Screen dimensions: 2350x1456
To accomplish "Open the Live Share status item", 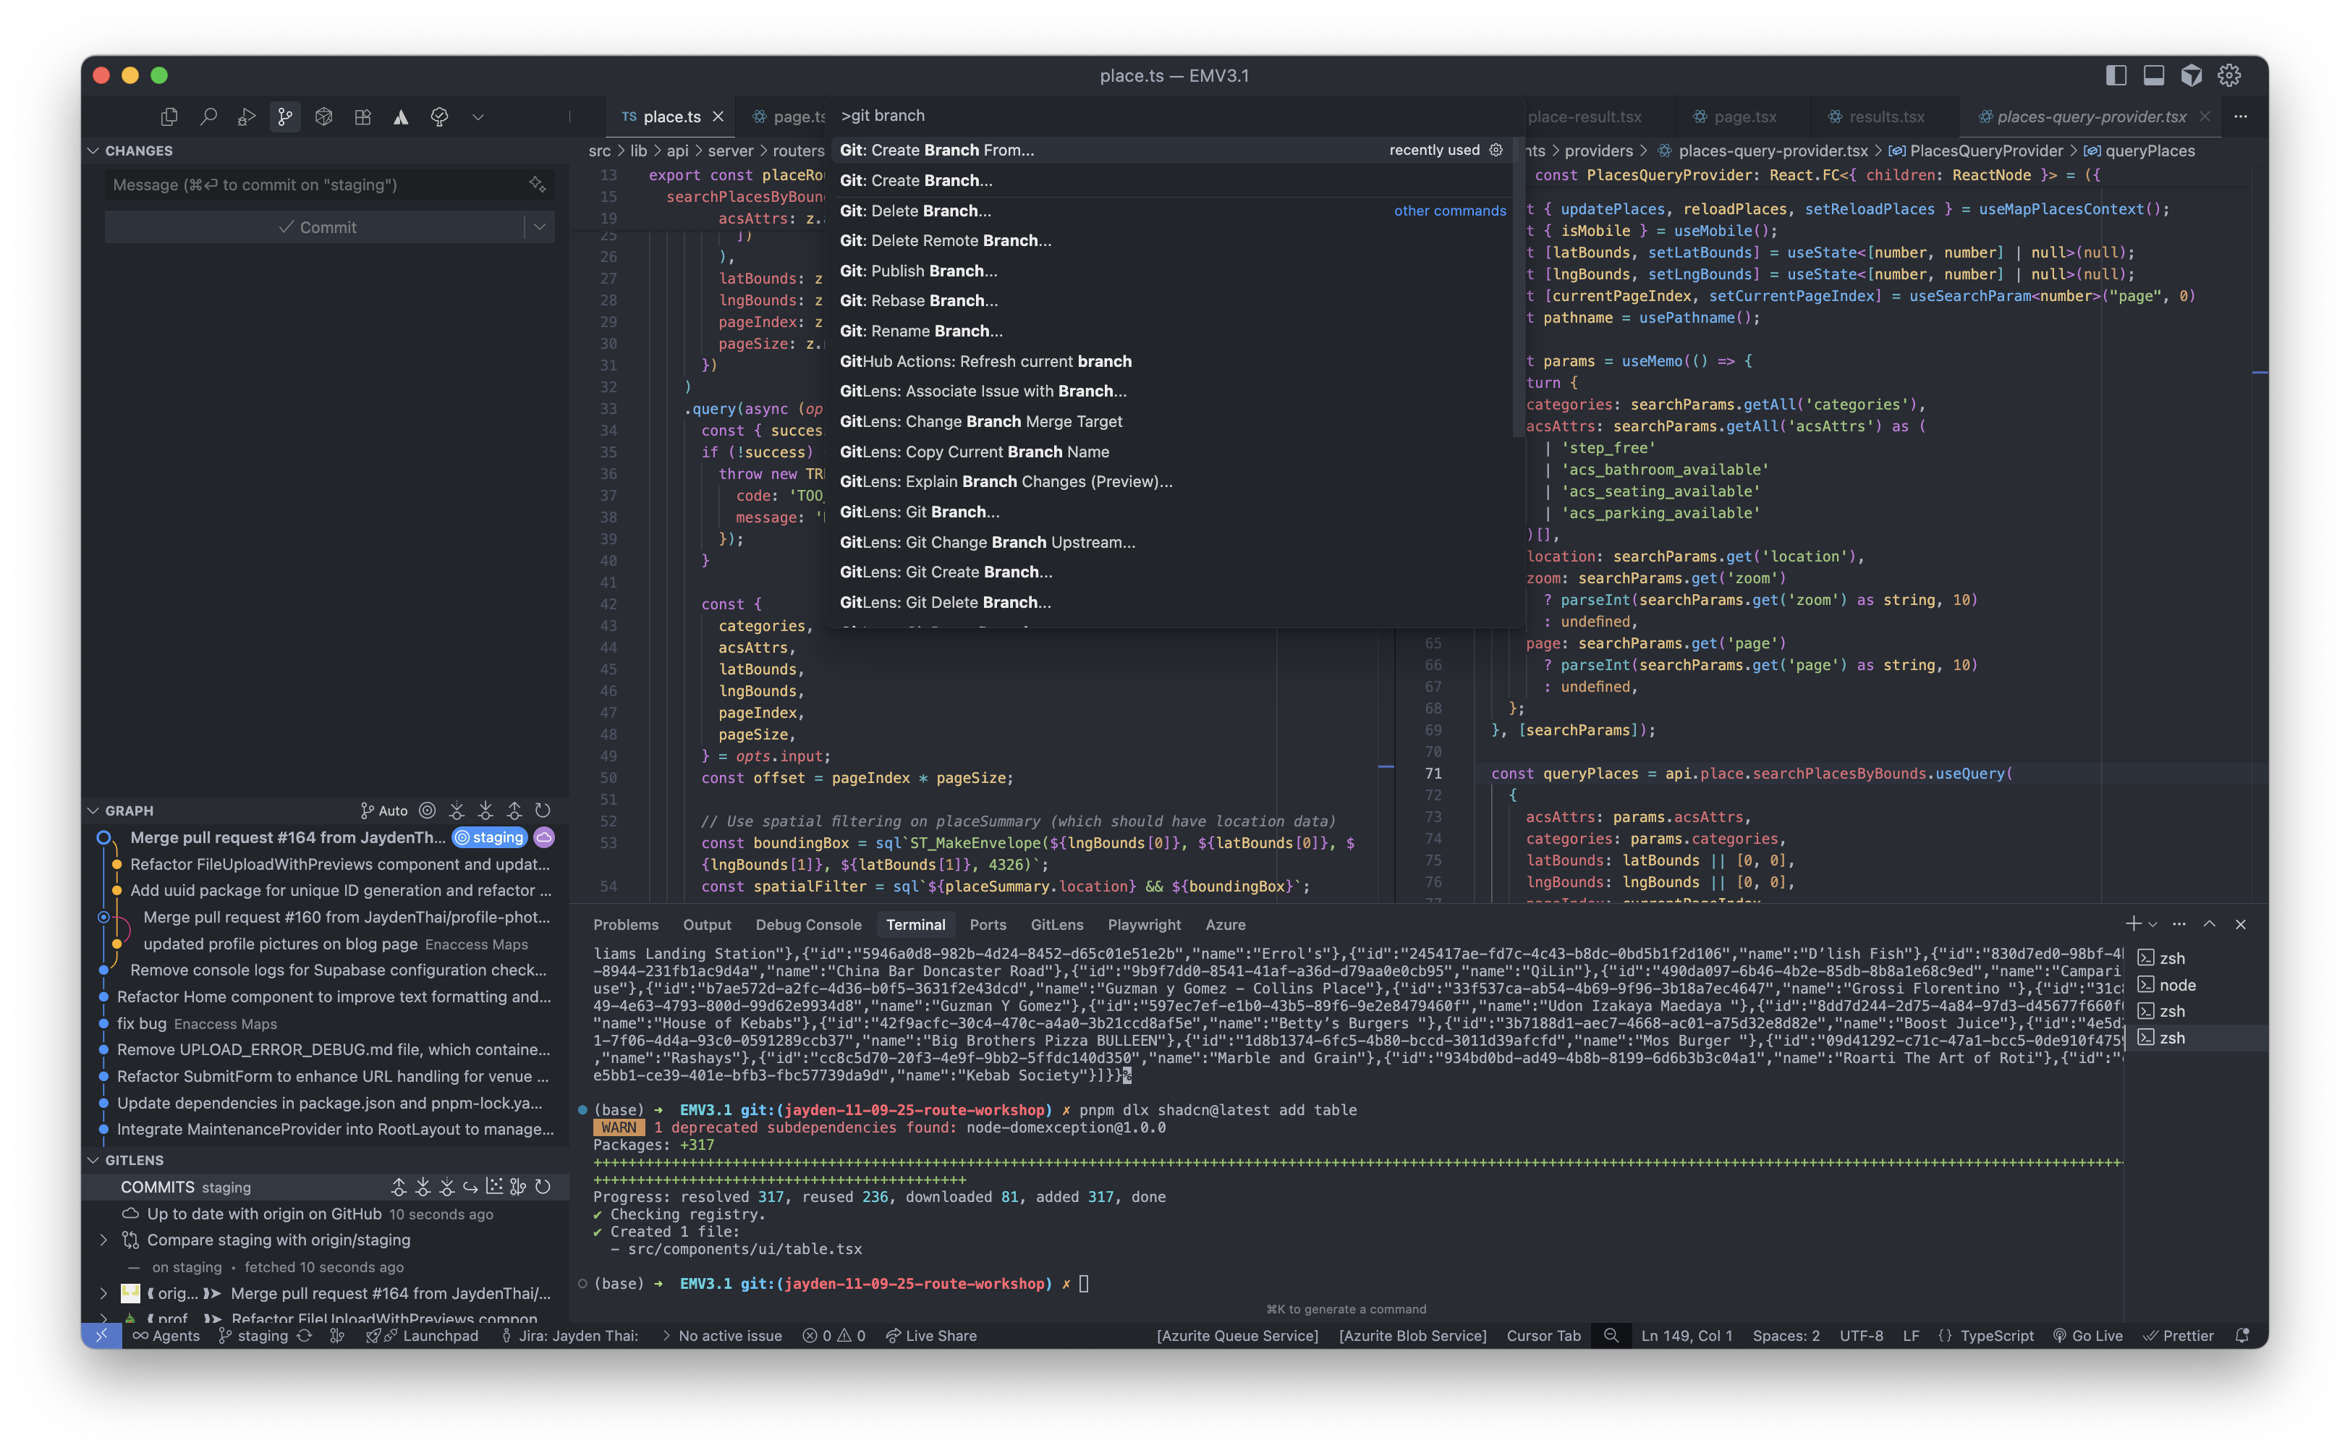I will (x=931, y=1336).
